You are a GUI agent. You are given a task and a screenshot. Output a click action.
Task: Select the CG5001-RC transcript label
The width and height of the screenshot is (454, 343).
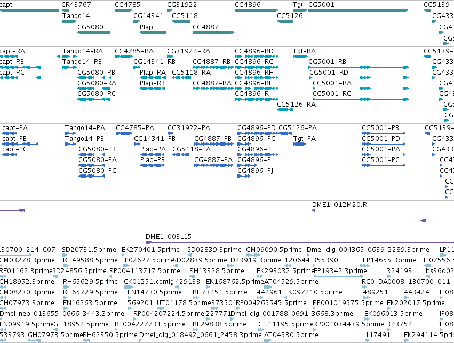(x=332, y=94)
